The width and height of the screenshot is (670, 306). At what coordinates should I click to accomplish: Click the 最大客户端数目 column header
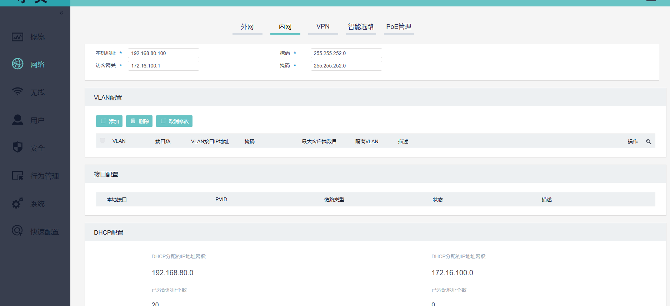click(x=319, y=141)
